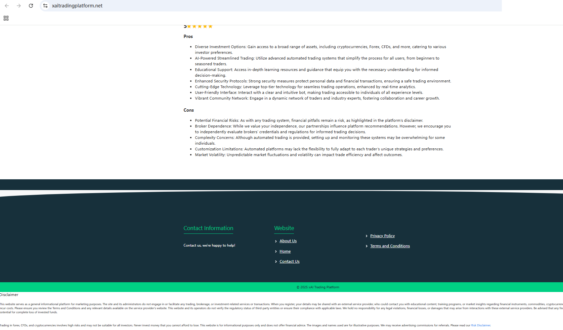Viewport: 563px width, 330px height.
Task: Click the Disclaimer heading below the footer
Action: point(9,295)
